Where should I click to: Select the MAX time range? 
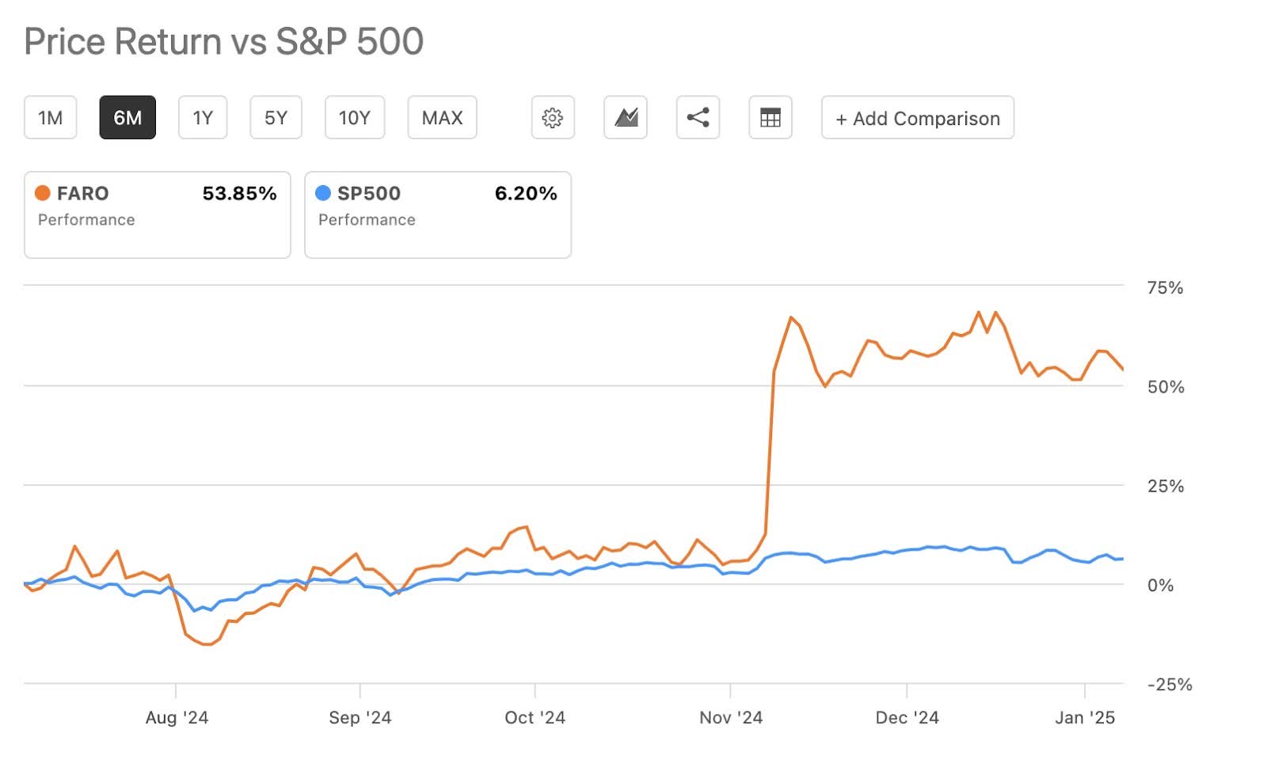(x=442, y=116)
